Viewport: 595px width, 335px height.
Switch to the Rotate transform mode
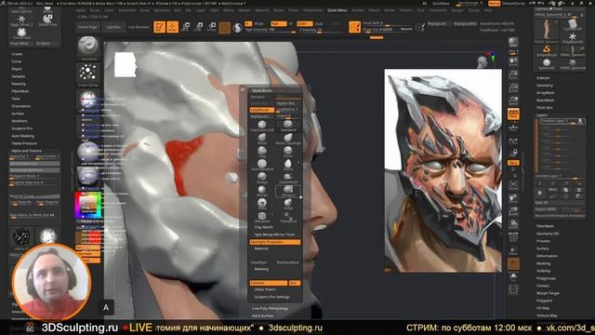212,27
